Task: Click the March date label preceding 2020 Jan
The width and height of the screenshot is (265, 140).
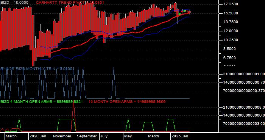Action: (11, 136)
